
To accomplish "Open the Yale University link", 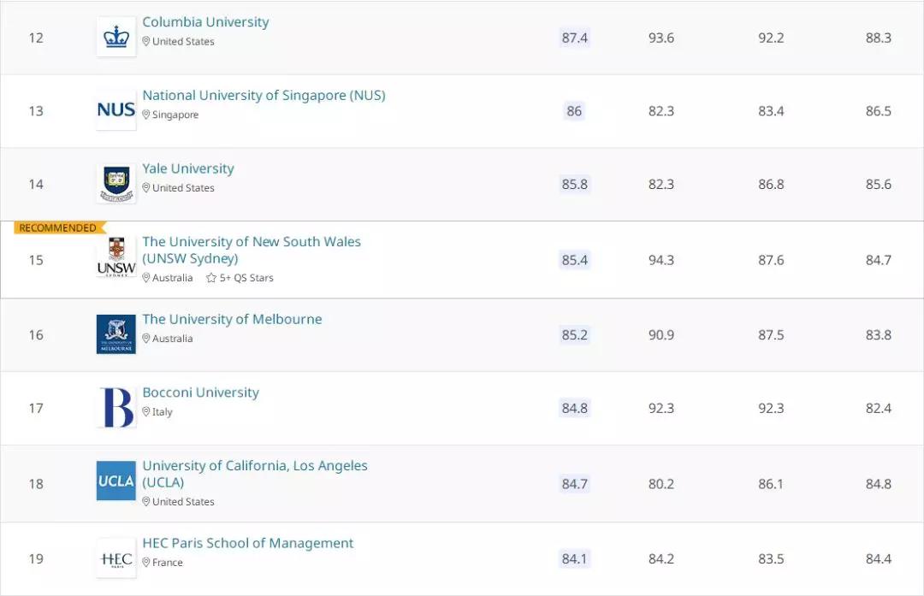I will coord(188,168).
